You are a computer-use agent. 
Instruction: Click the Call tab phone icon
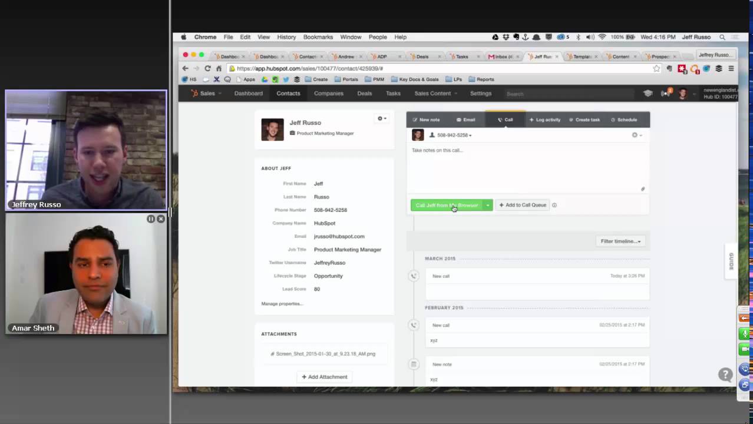click(x=500, y=120)
